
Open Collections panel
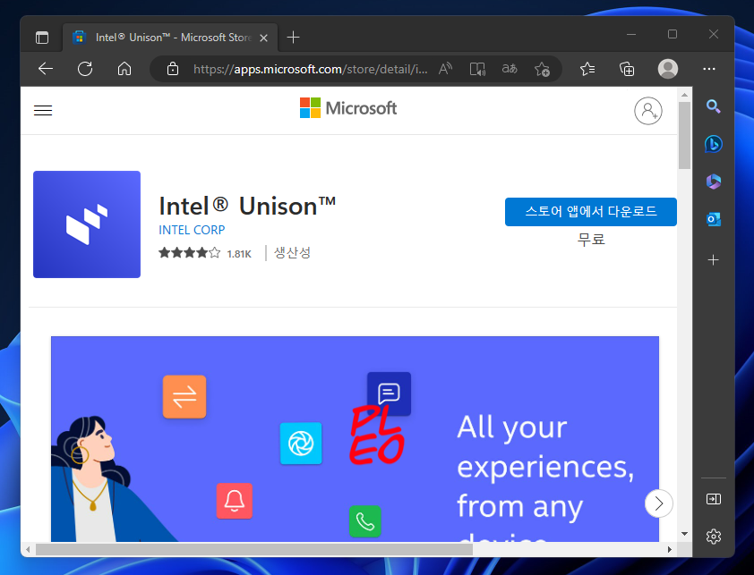pos(627,69)
